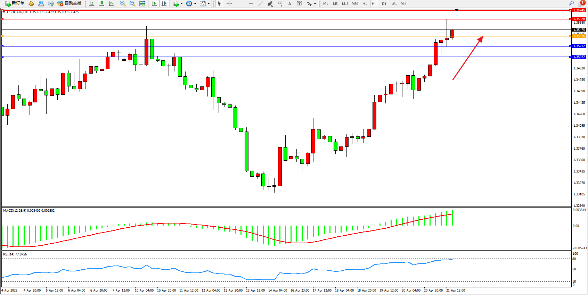Zoom out of the chart
The image size is (588, 295).
coord(132,3)
